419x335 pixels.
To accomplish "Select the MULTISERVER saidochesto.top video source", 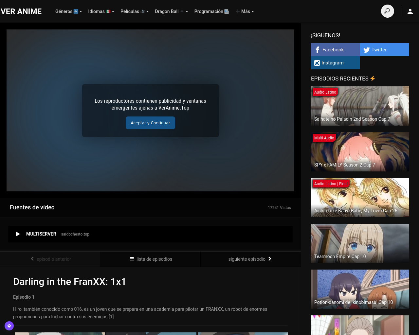I will pyautogui.click(x=150, y=234).
